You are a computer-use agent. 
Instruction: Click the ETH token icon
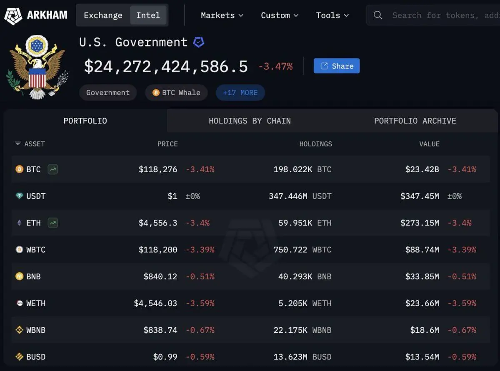[19, 223]
